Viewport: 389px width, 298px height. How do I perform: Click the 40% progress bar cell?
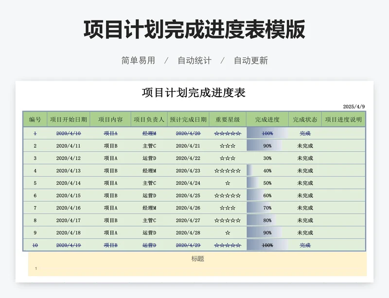267,171
